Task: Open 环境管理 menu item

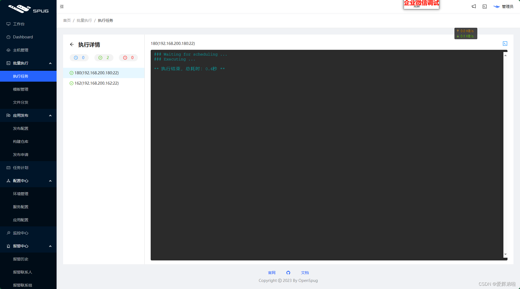Action: click(x=28, y=194)
